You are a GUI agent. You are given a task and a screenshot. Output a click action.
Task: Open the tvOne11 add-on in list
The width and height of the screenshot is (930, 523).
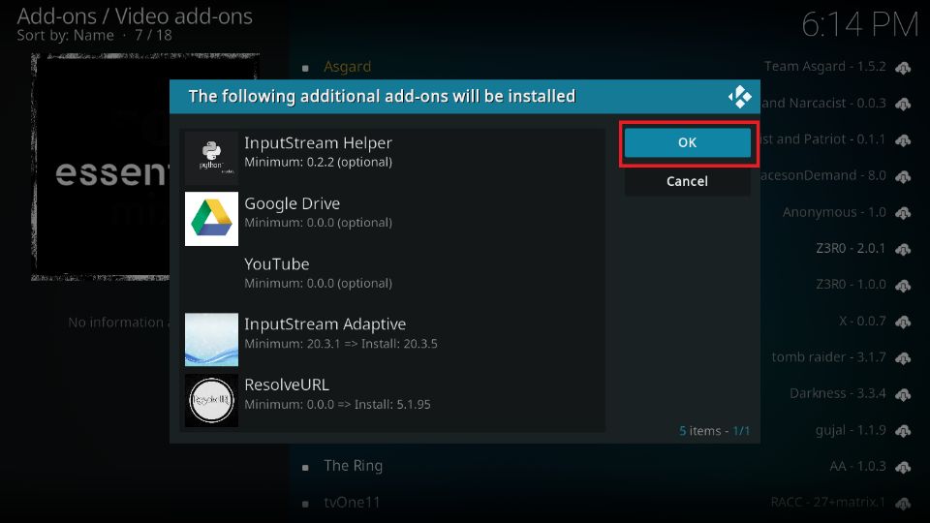pyautogui.click(x=352, y=503)
